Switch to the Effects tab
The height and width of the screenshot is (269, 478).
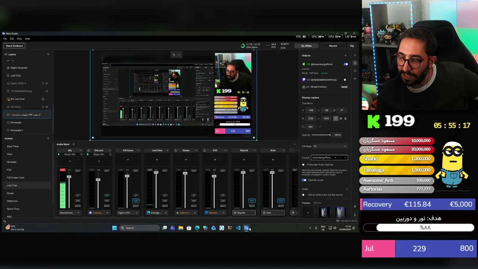317,203
